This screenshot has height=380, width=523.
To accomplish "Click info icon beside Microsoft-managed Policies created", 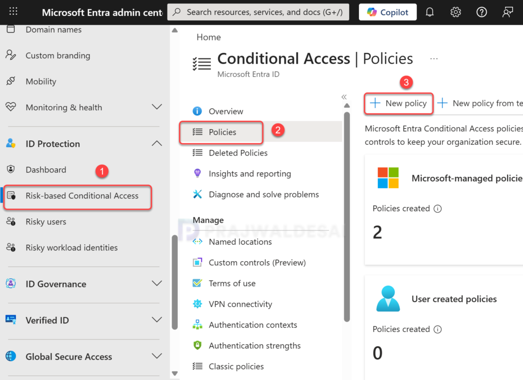I will 437,209.
